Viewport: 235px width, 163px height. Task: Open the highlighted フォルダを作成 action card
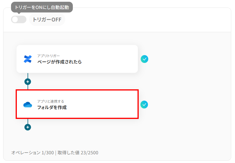(77, 104)
